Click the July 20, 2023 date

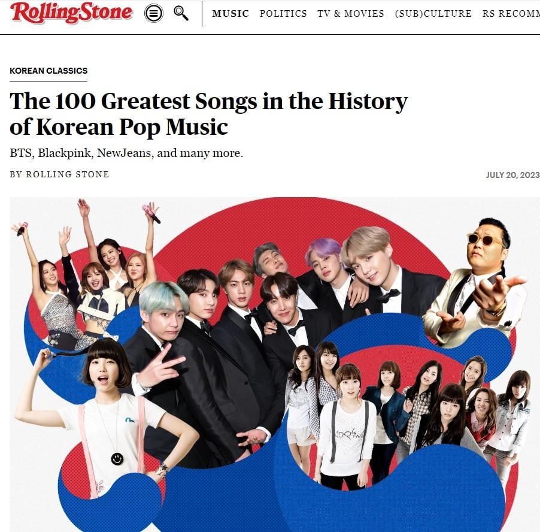pos(513,175)
